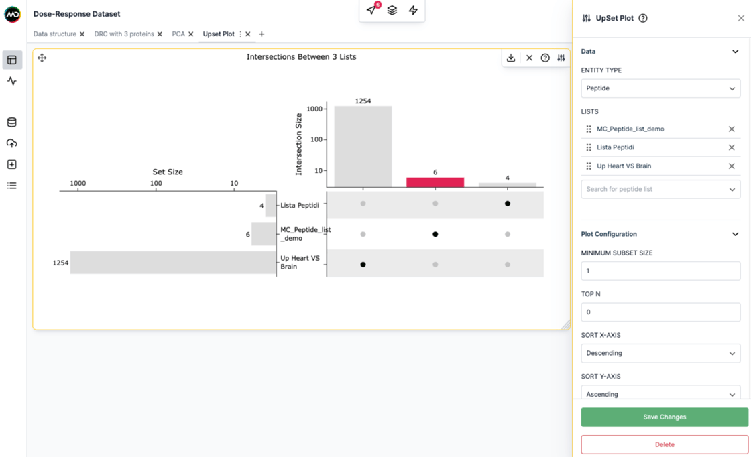751x457 pixels.
Task: Click drag handle of Lista Peptidi
Action: click(x=589, y=147)
